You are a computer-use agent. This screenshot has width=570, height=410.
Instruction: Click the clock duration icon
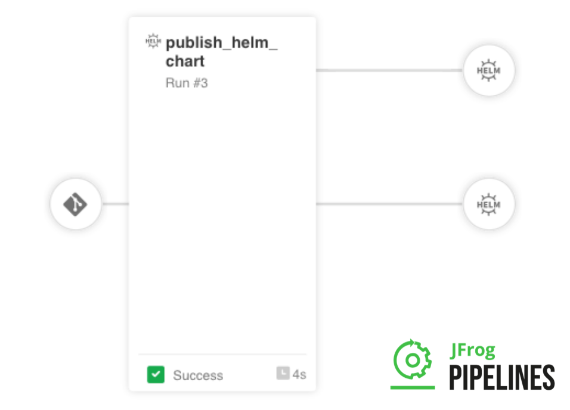pyautogui.click(x=283, y=373)
